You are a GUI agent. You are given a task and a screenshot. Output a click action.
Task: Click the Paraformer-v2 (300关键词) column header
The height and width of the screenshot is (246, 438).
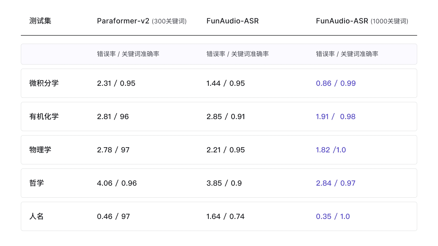142,21
